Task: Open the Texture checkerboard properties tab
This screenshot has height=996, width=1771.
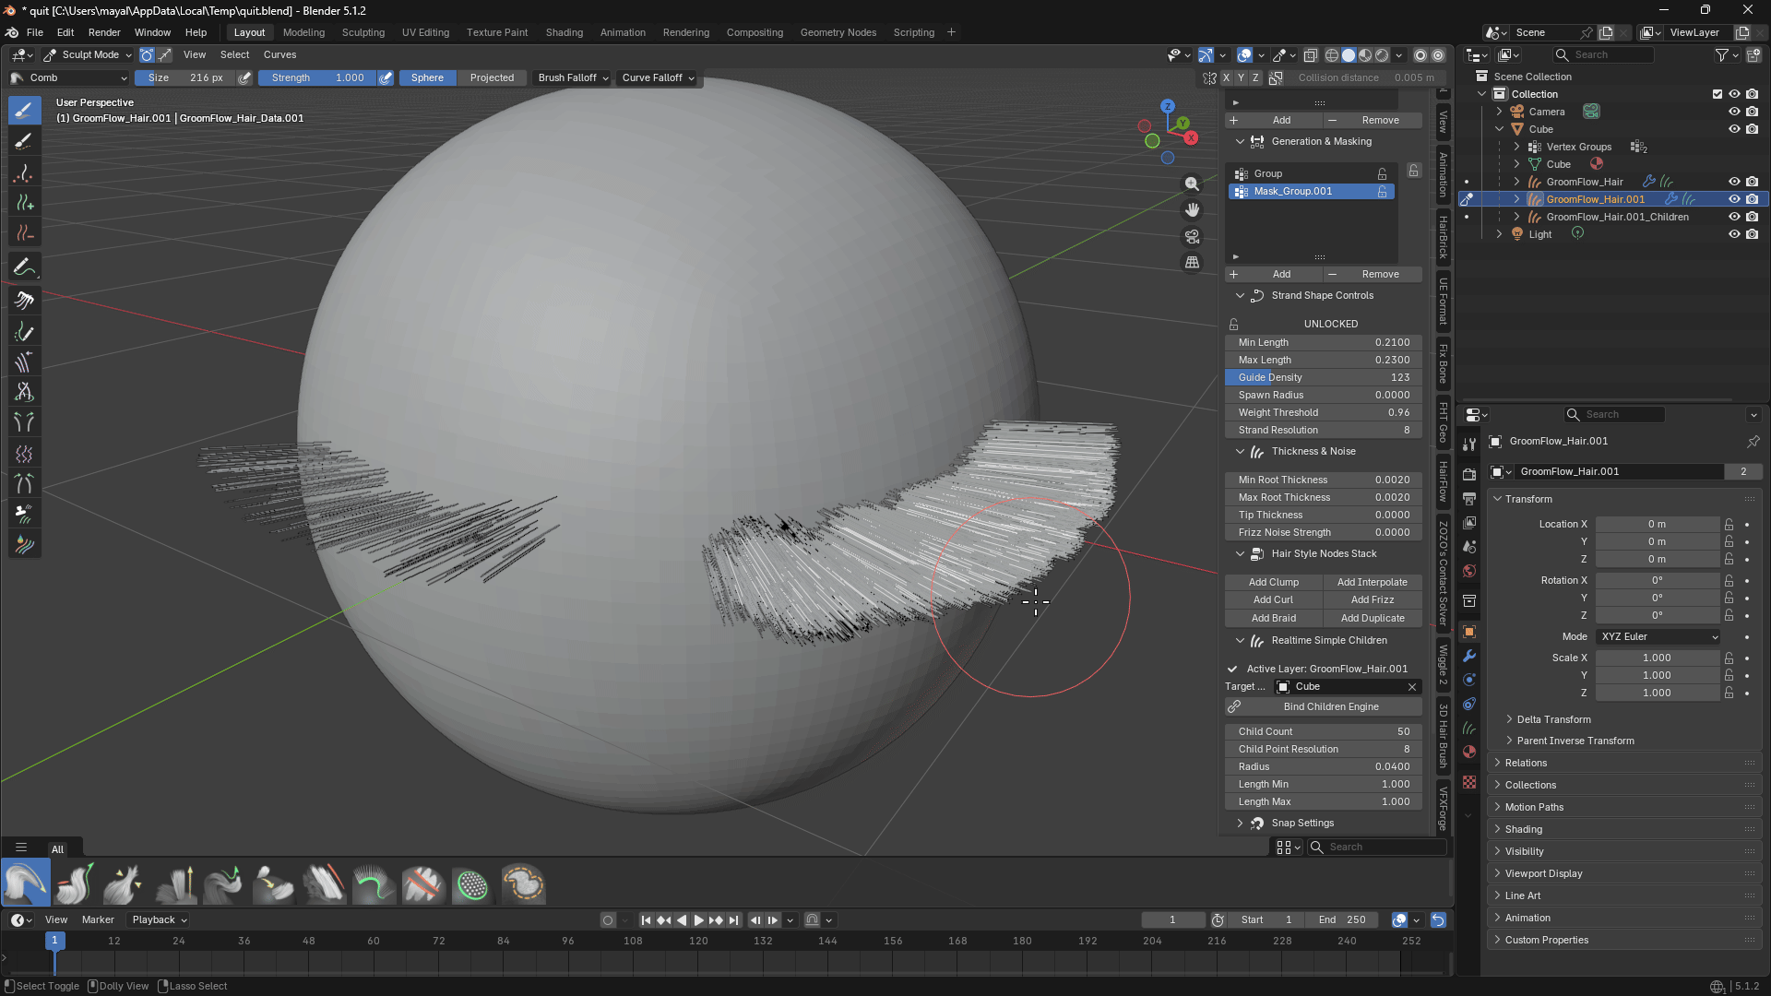Action: pos(1469,782)
